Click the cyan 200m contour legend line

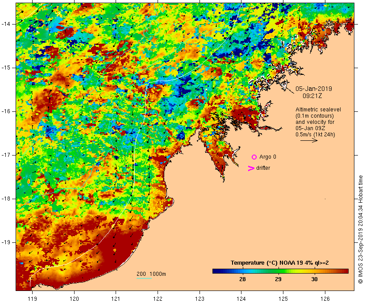click(144, 278)
